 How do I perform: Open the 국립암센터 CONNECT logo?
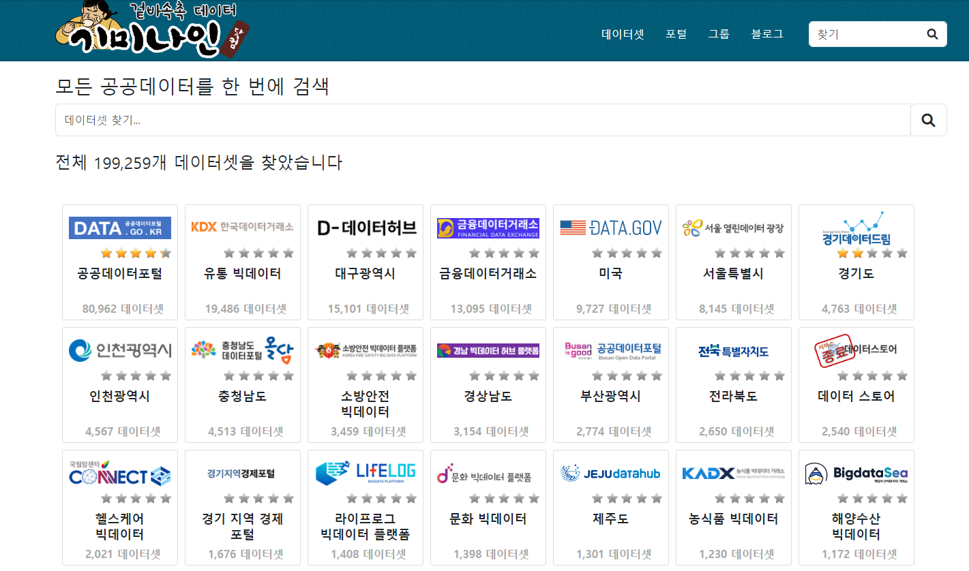pos(120,473)
